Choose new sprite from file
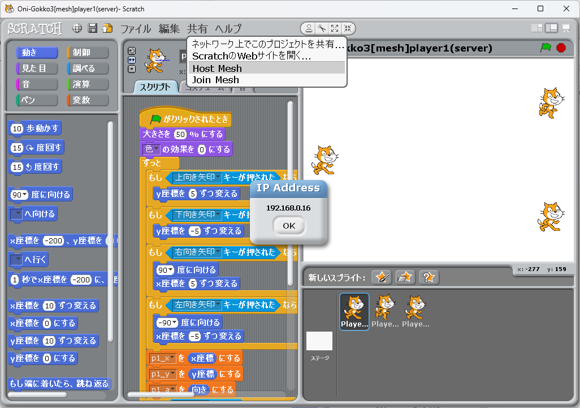 [405, 277]
